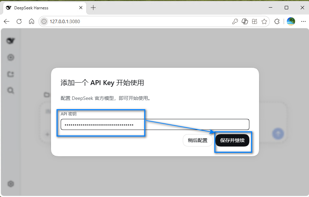Screen dimensions: 309x197
Task: Add page to favorites star icon
Action: tap(264, 21)
